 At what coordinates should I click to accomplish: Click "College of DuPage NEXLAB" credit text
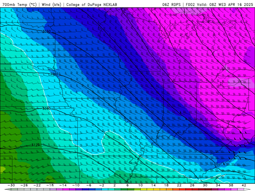click(91, 4)
